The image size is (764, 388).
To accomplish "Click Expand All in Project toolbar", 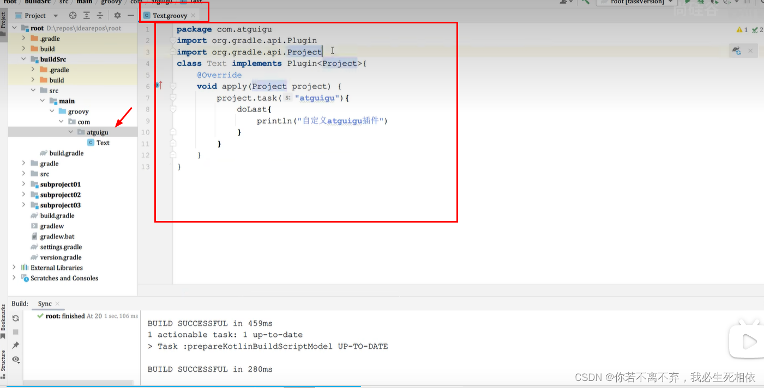I will (x=86, y=16).
